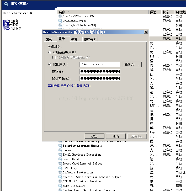This screenshot has width=186, height=191.
Task: Click the 暂停 (Pause) service link
Action: point(6,25)
